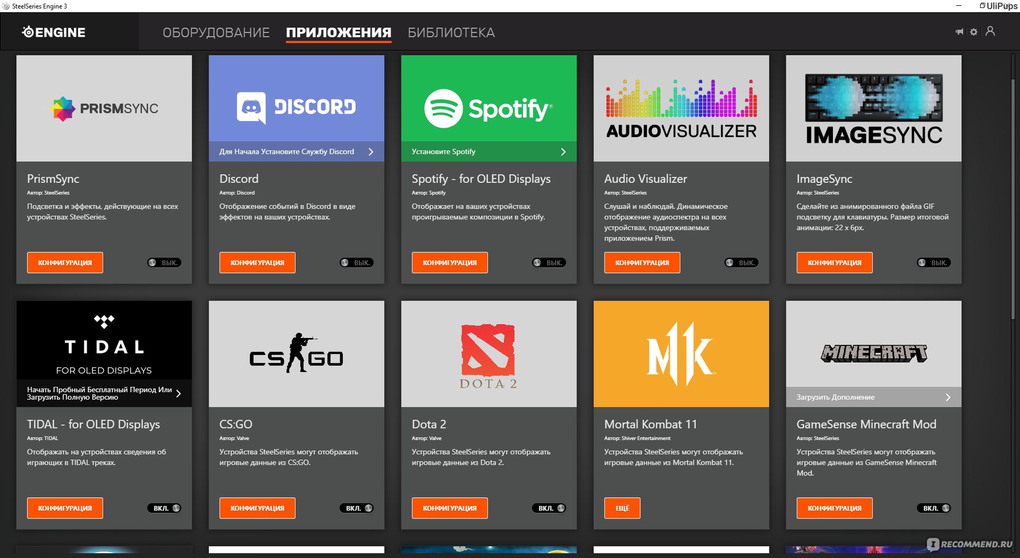The height and width of the screenshot is (558, 1020).
Task: Disable the TIDAL toggle
Action: (x=164, y=508)
